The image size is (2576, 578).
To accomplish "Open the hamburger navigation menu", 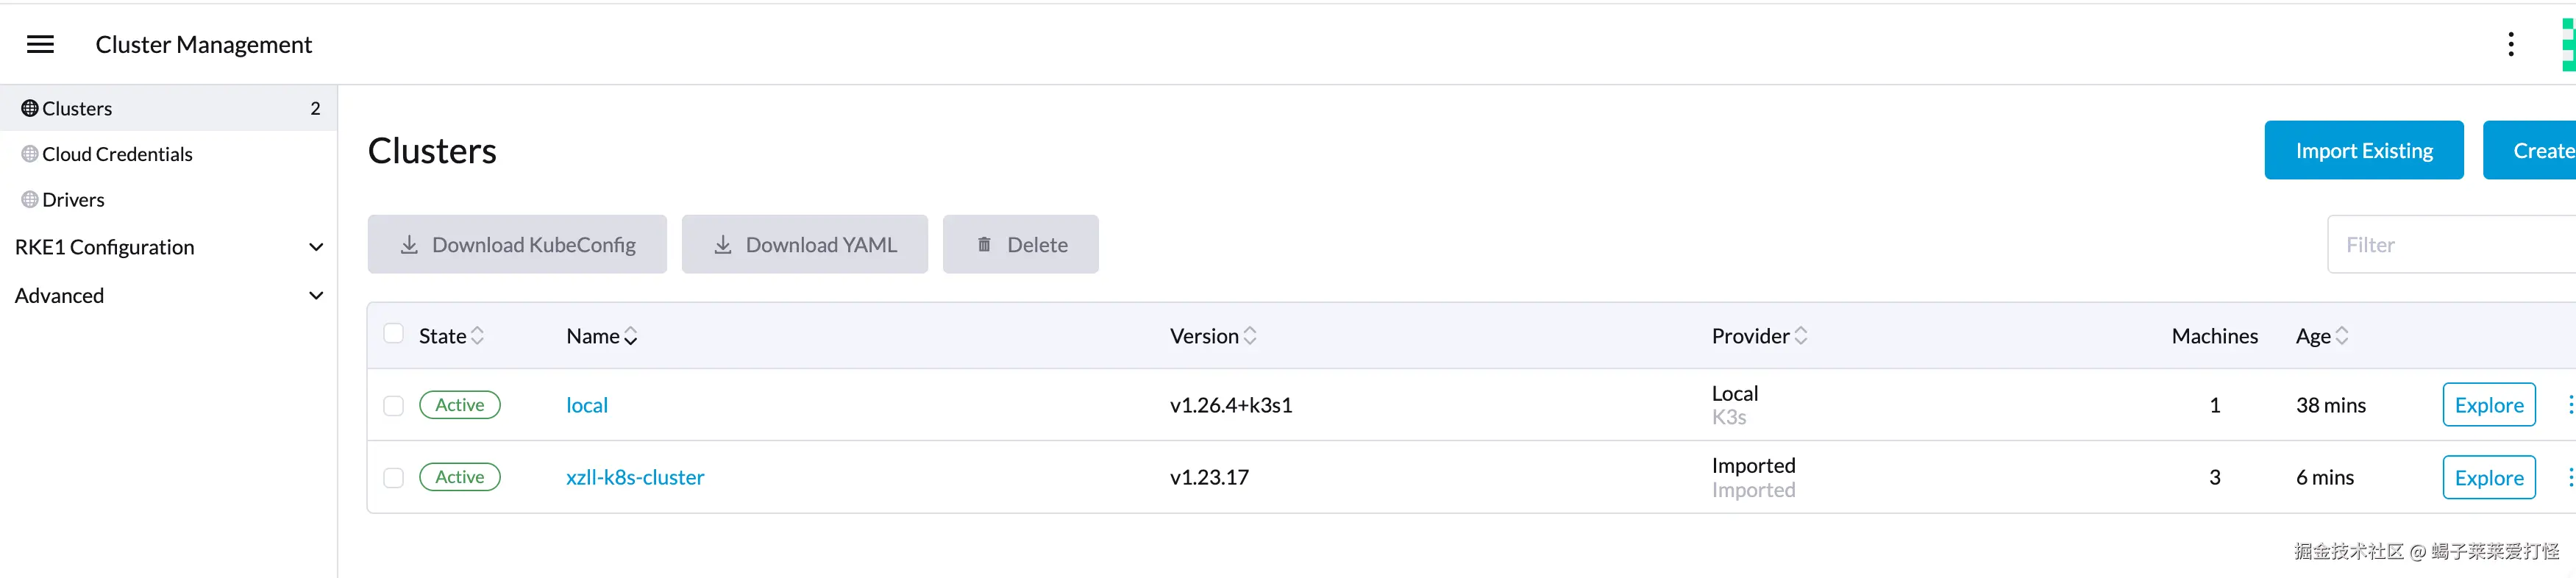I will coord(40,44).
